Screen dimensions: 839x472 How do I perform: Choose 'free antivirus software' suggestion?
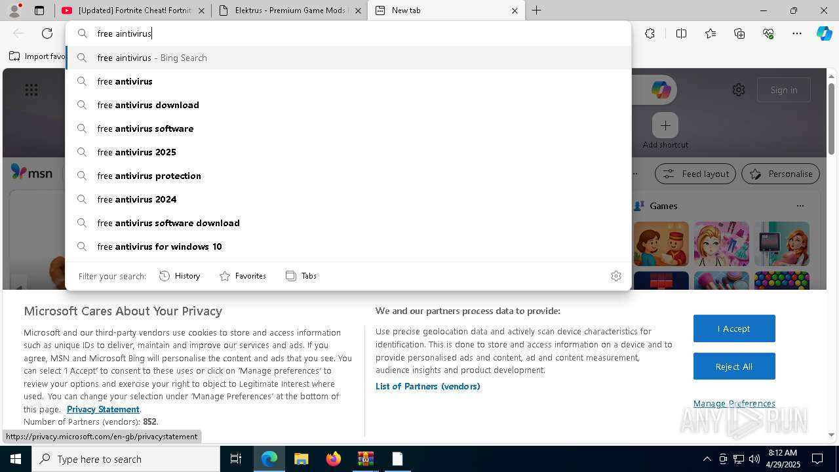(x=348, y=128)
